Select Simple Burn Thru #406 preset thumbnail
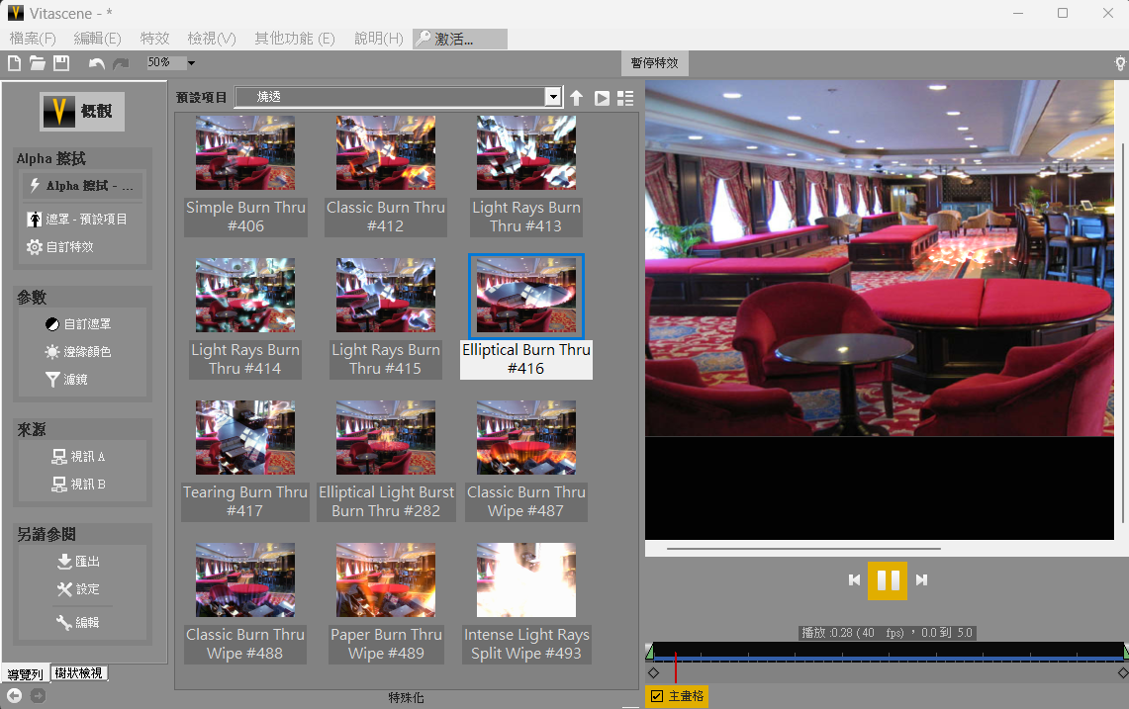 pos(245,152)
